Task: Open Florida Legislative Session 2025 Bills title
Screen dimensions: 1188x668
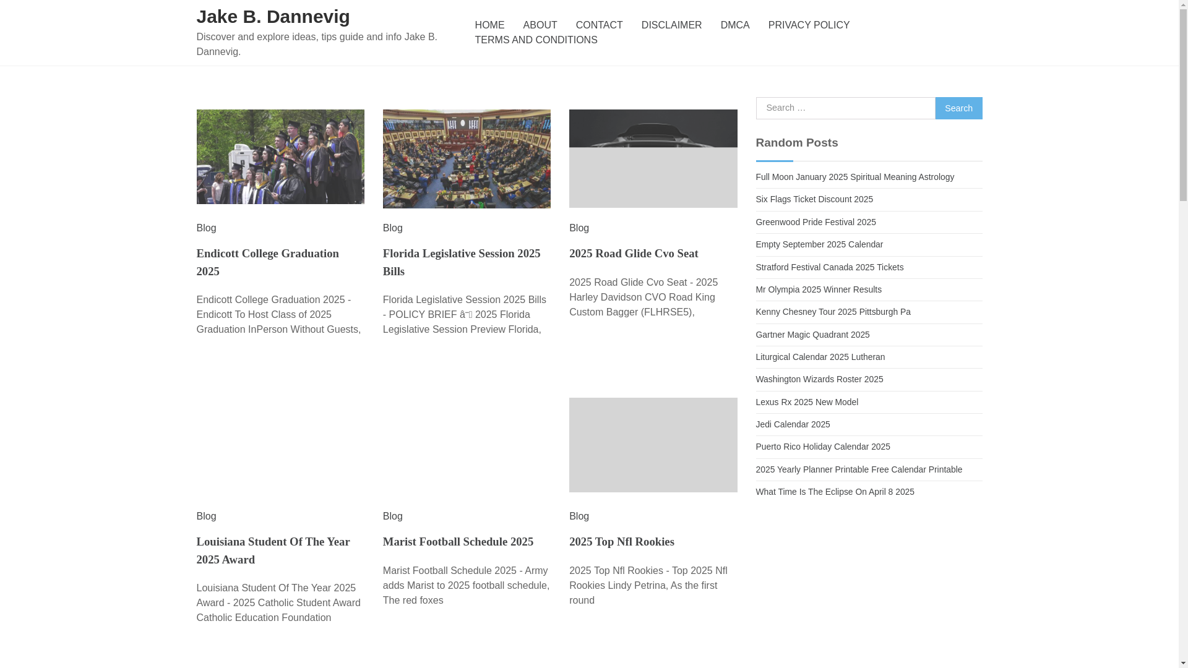Action: click(x=462, y=262)
